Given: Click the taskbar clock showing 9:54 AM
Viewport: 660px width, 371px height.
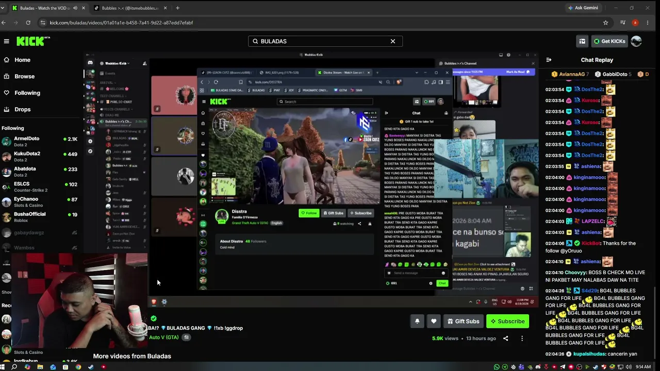Looking at the screenshot, I should click(x=643, y=367).
